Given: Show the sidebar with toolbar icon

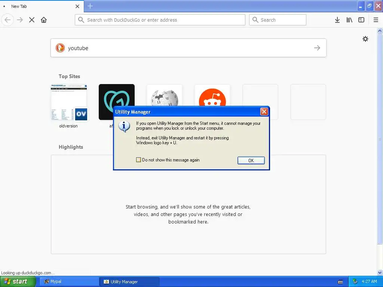Looking at the screenshot, I should (361, 20).
